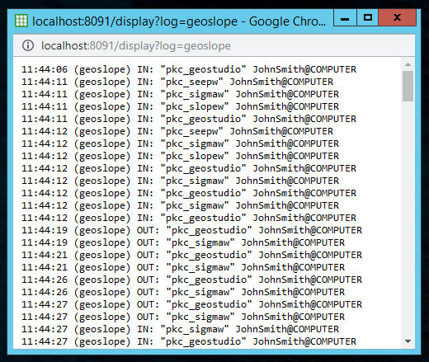429x362 pixels.
Task: Click the 11:44:11 pkc_slopew IN entry
Action: coord(180,106)
